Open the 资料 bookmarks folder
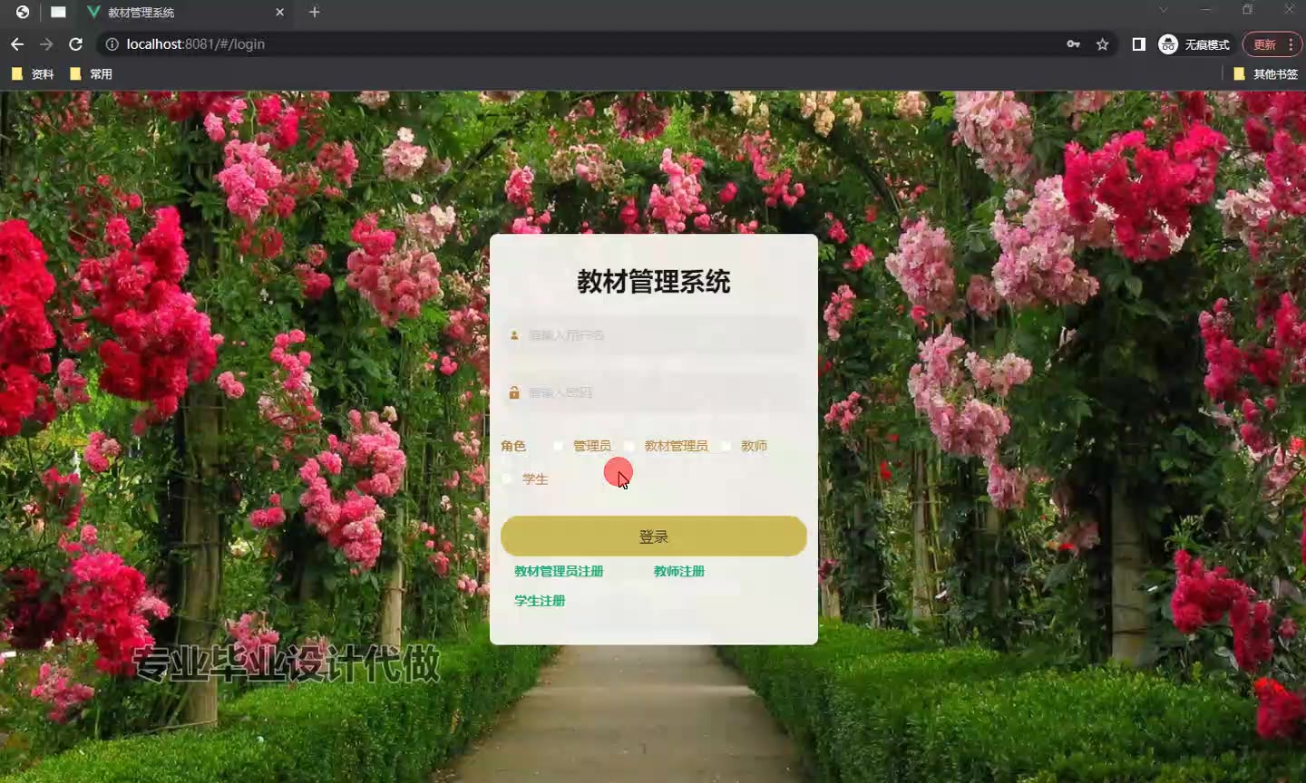This screenshot has height=783, width=1306. click(33, 74)
